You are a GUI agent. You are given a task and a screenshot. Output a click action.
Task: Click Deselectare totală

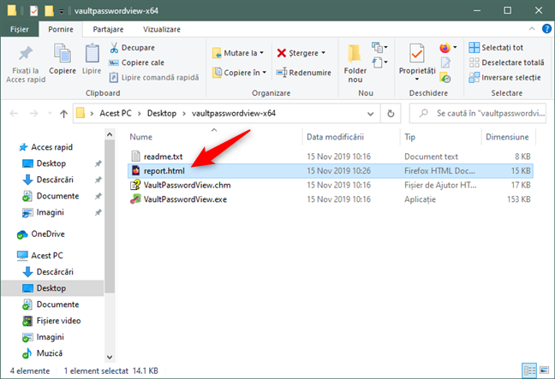506,62
